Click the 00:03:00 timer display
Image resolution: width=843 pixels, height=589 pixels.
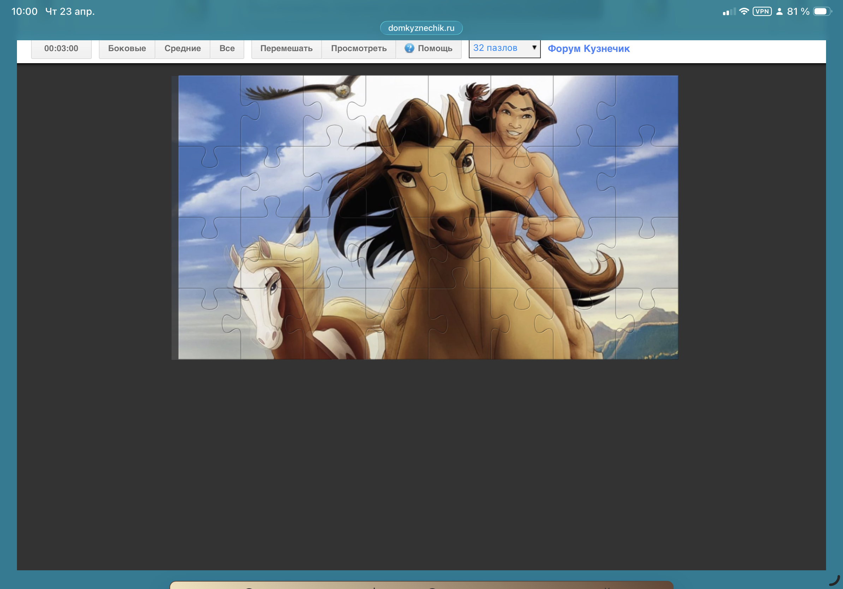pyautogui.click(x=61, y=48)
